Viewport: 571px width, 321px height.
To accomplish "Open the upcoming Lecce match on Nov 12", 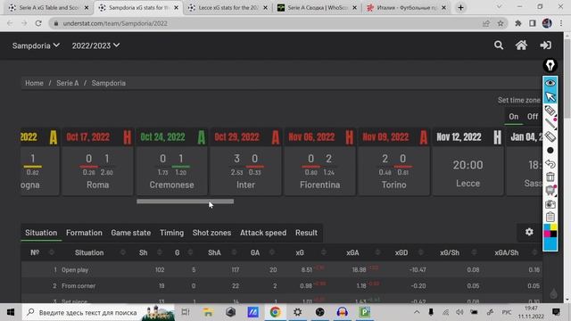I will 468,161.
